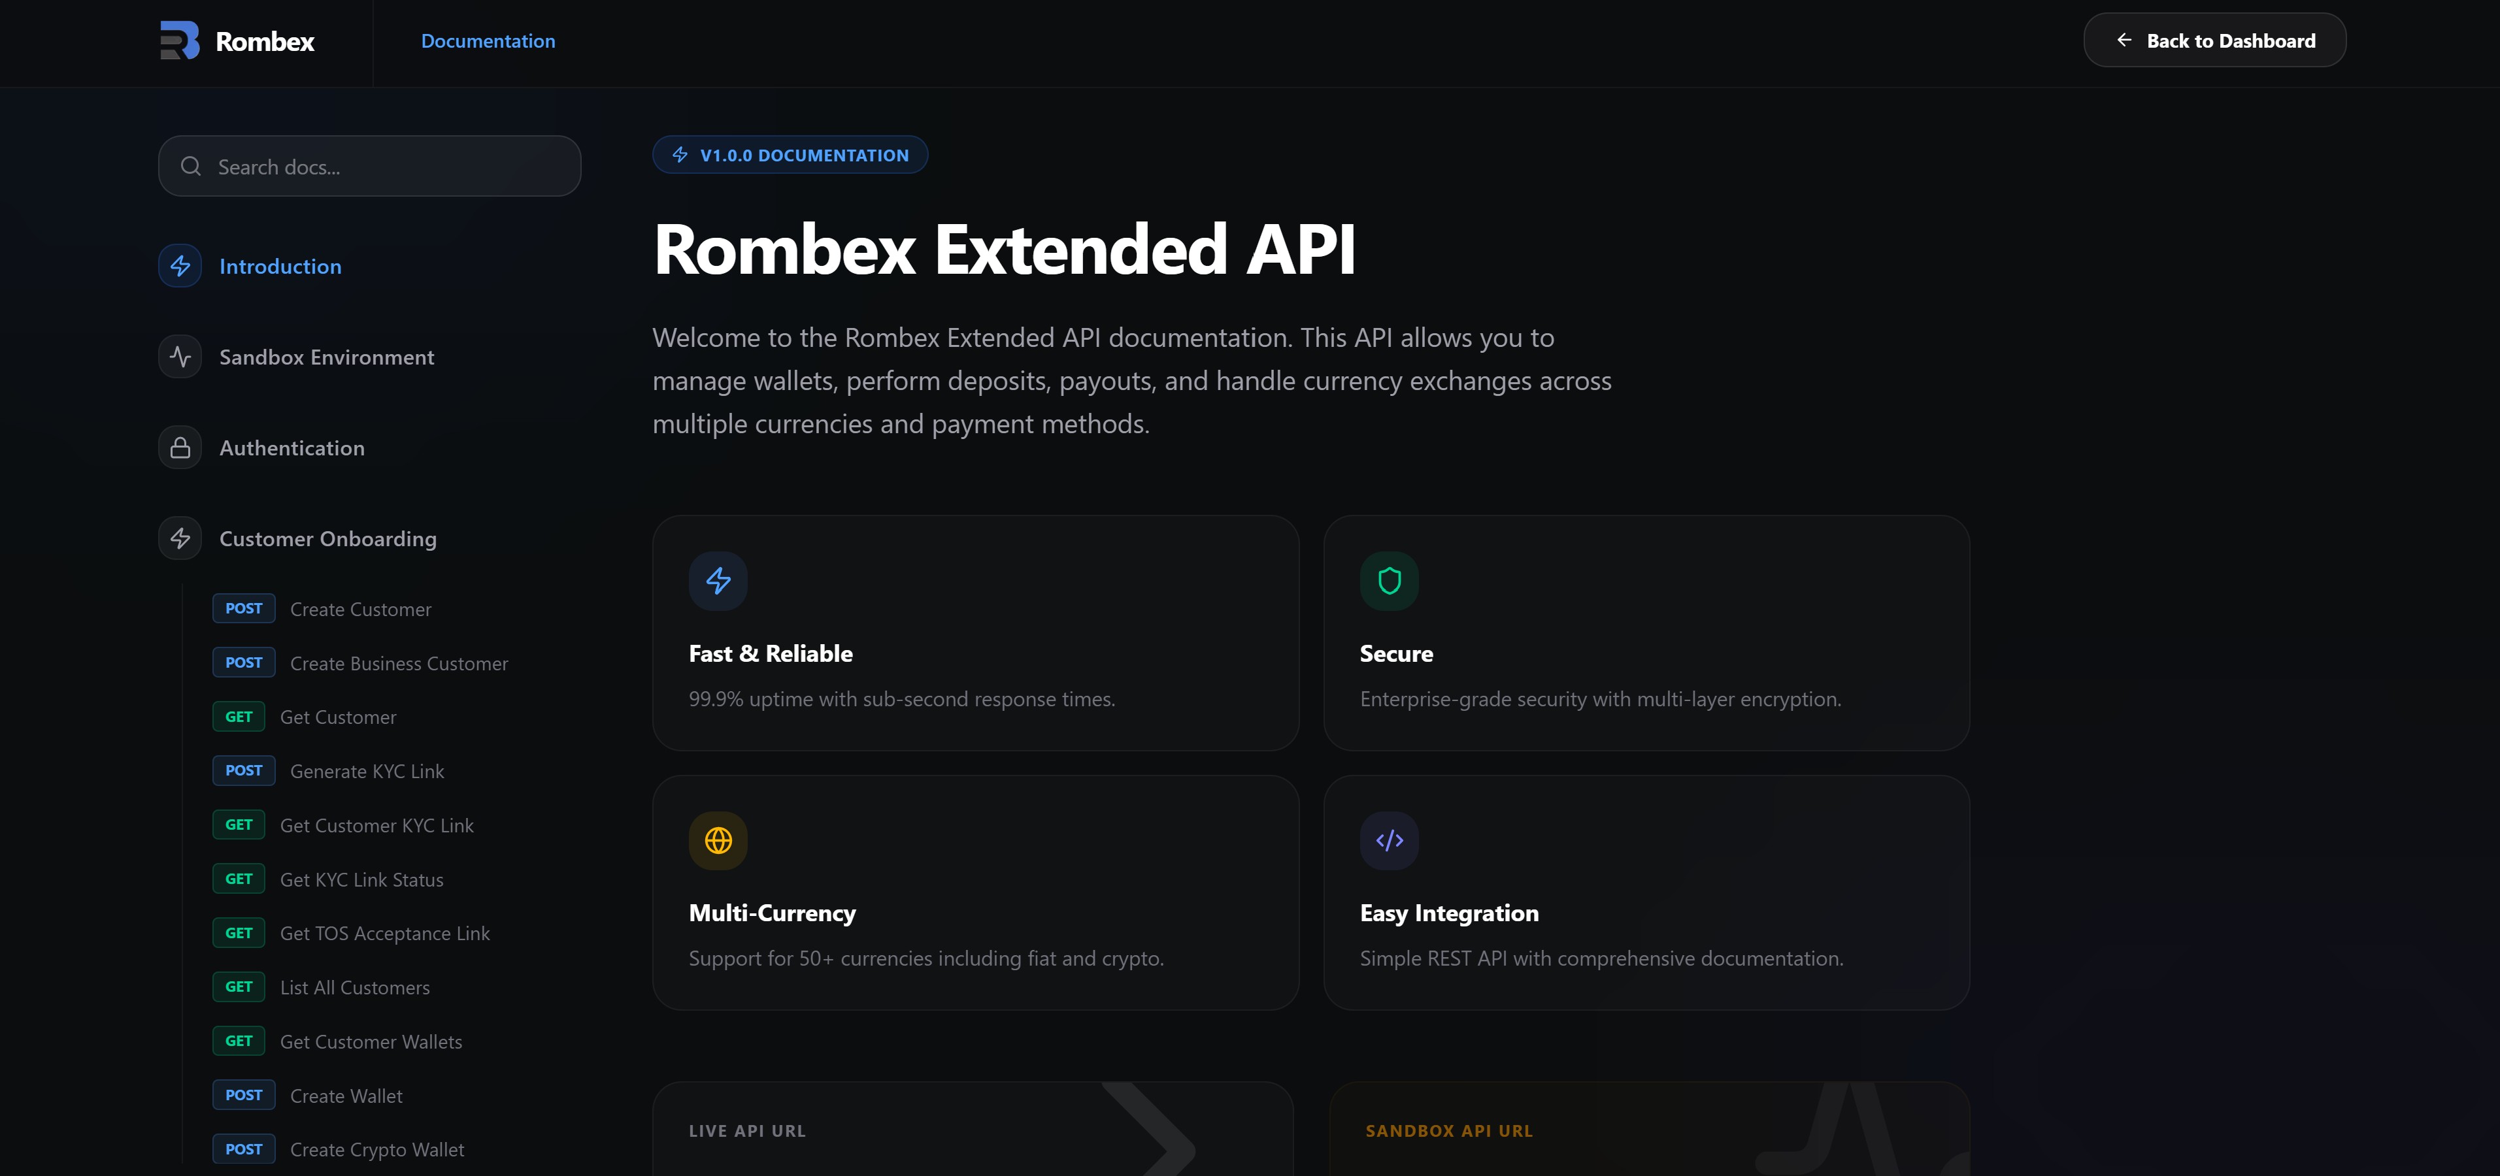The height and width of the screenshot is (1176, 2500).
Task: Open the Get Customer Wallets endpoint
Action: (x=371, y=1042)
